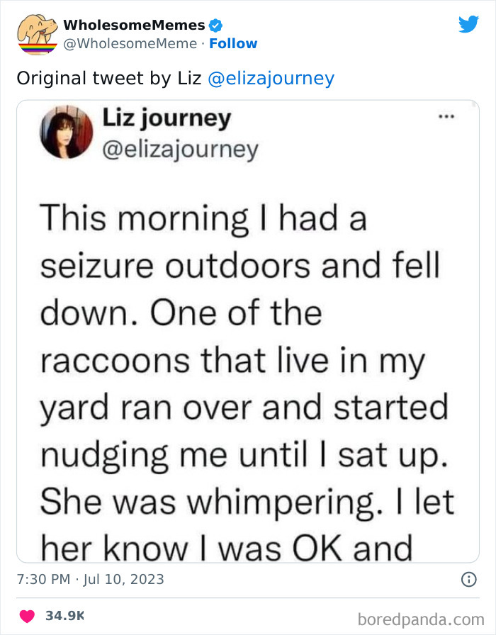
Task: Click the blue verified badge
Action: pos(216,26)
